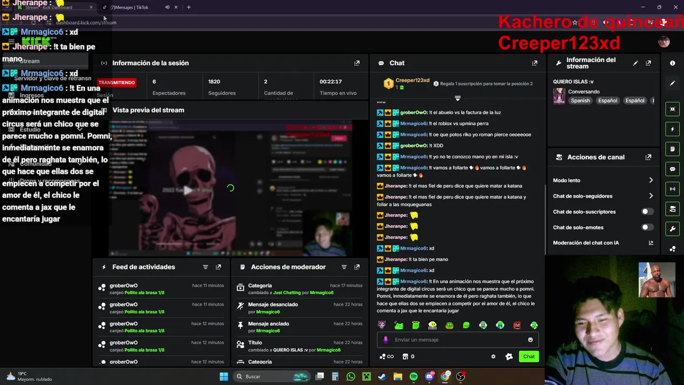684x385 pixels.
Task: Open chat settings gear icon
Action: 493,357
